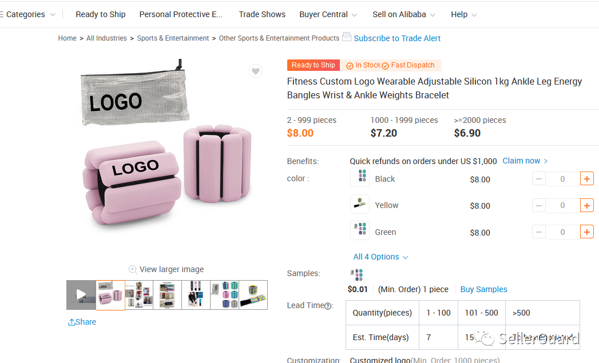Click Claim now refund link
This screenshot has width=599, height=363.
point(525,161)
